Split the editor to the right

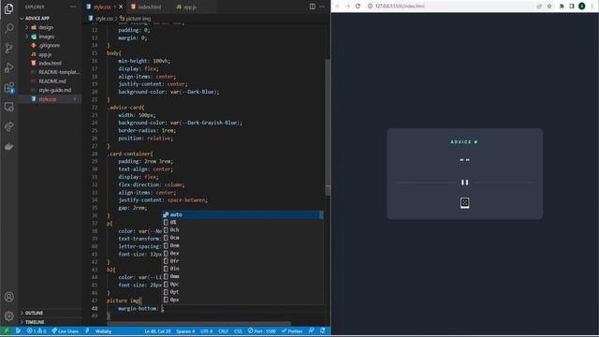point(313,7)
